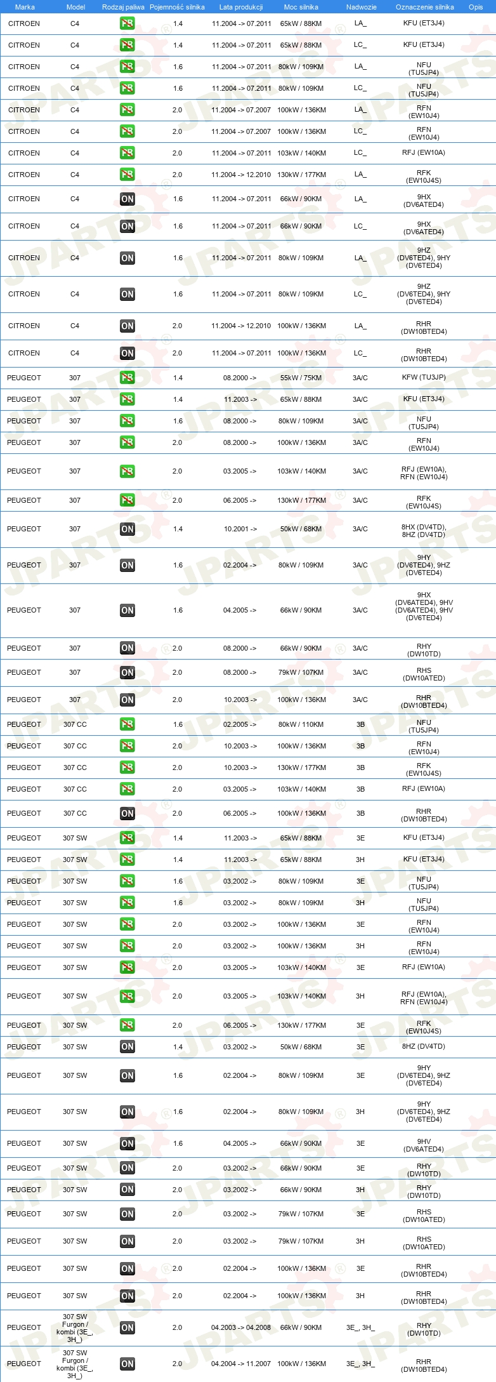Screen dimensions: 496x1382
Task: Click ON icon in Citroen C4 RHR 12.2010 row
Action: 127,326
